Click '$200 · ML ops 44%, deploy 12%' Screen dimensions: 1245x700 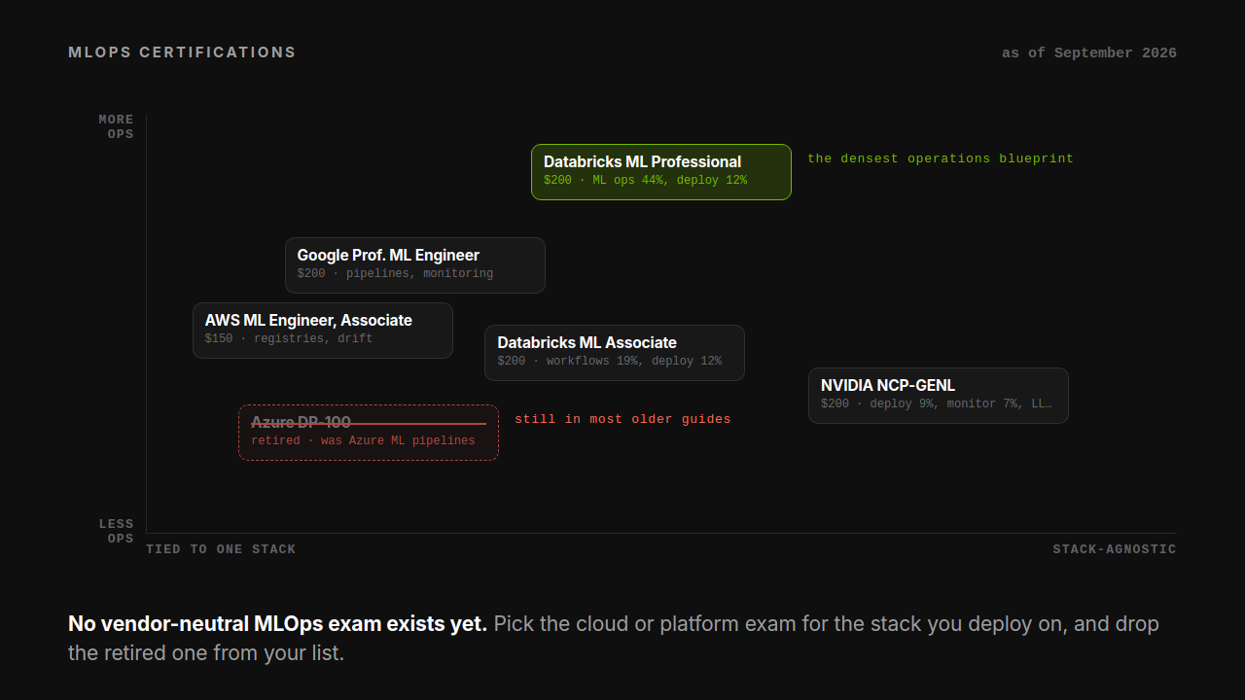[x=646, y=181]
